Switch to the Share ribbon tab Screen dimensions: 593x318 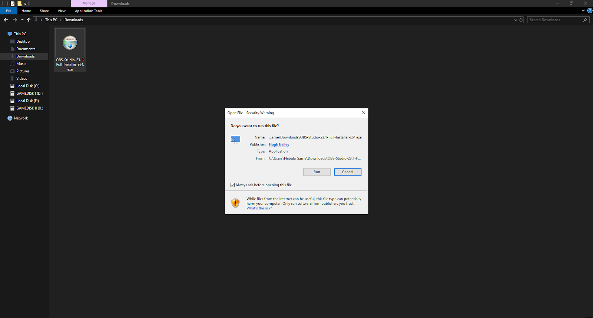point(44,11)
